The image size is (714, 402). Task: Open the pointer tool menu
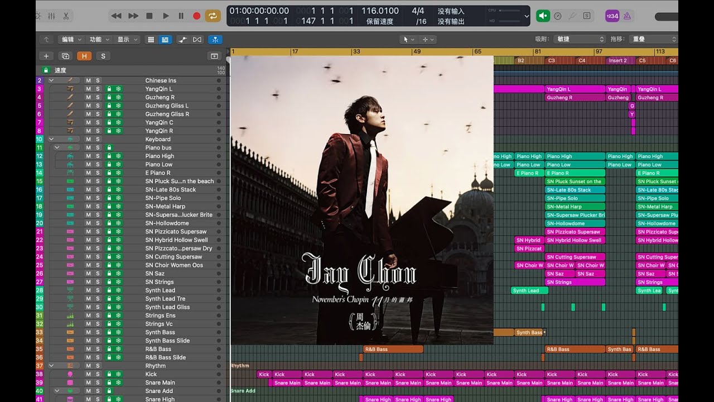(x=408, y=40)
